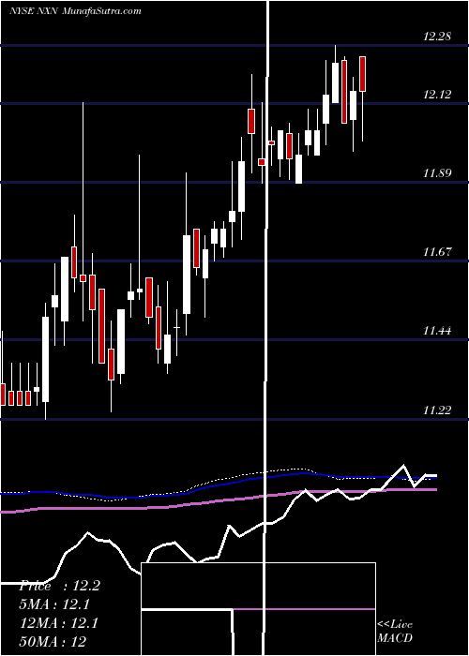This screenshot has width=469, height=656.
Task: Click the purple 50MA moving average line
Action: [x=218, y=501]
